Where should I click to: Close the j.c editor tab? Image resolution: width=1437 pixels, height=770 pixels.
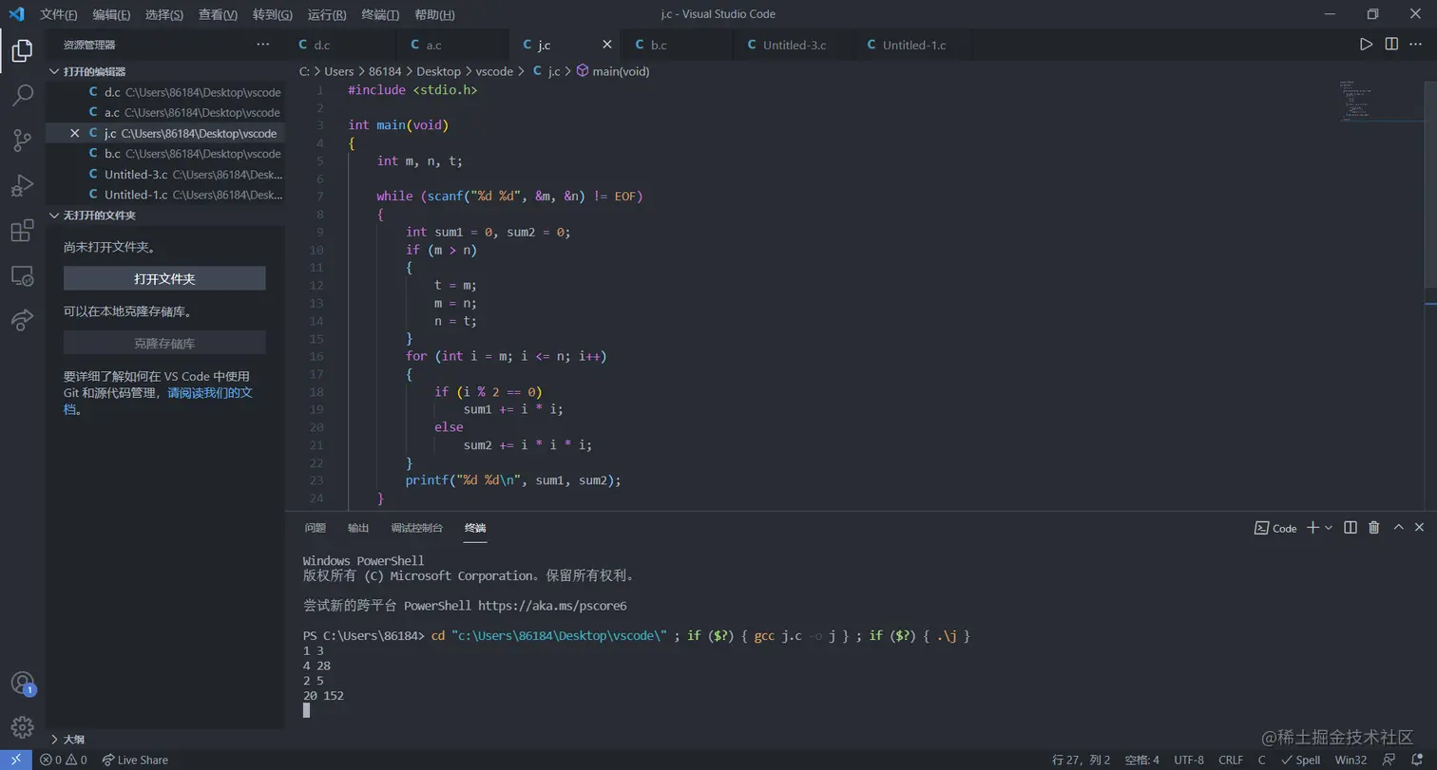607,45
